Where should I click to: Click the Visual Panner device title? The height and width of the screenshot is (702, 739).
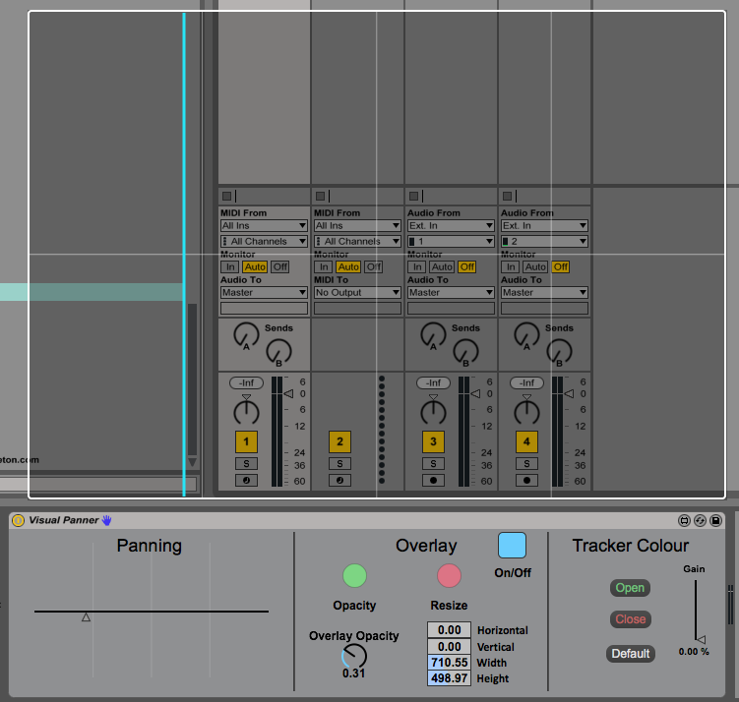coord(64,520)
